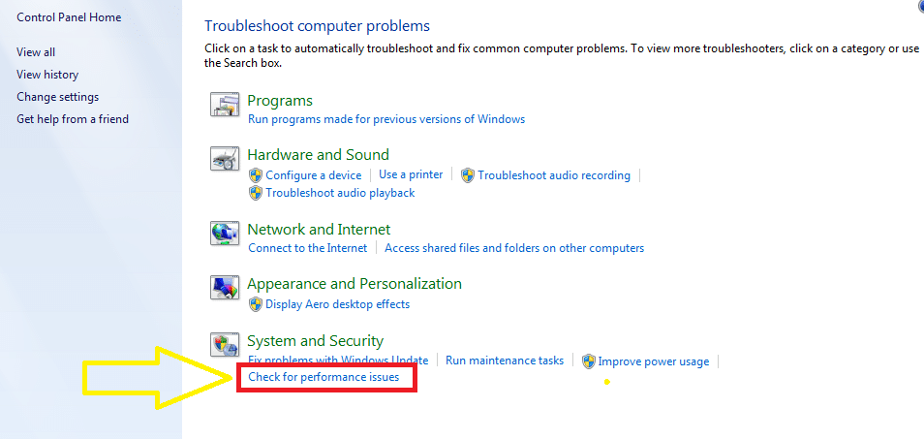
Task: Open View history in sidebar
Action: pyautogui.click(x=47, y=75)
